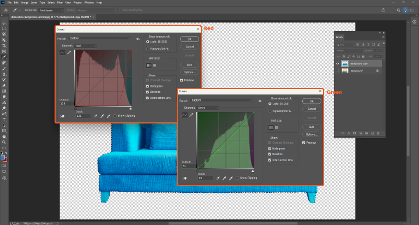419x225 pixels.
Task: Click the blue foreground color swatch
Action: point(3,158)
